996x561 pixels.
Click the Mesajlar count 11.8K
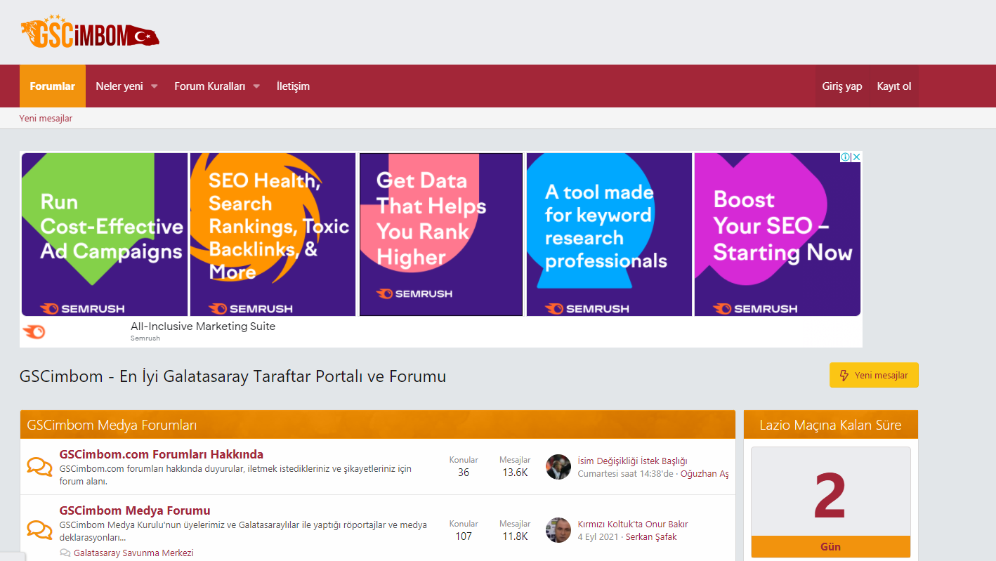515,536
